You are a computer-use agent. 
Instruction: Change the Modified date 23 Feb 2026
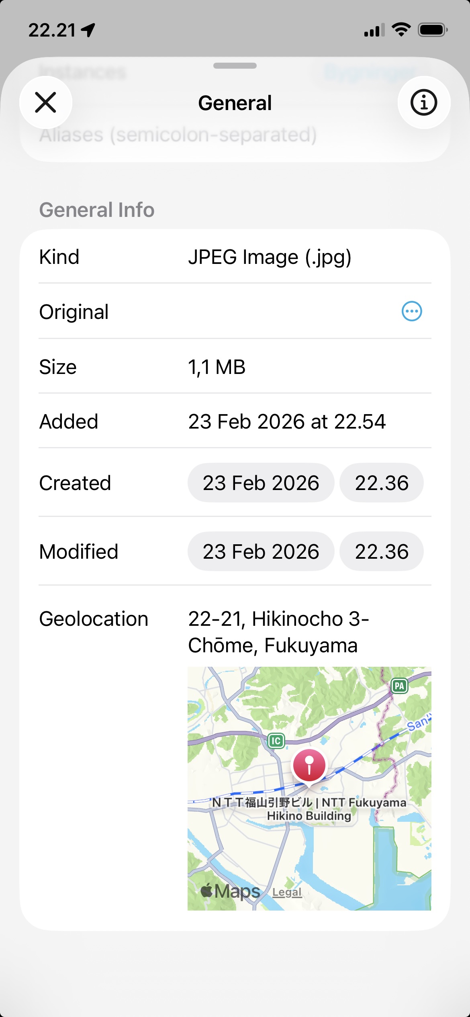[x=261, y=551]
